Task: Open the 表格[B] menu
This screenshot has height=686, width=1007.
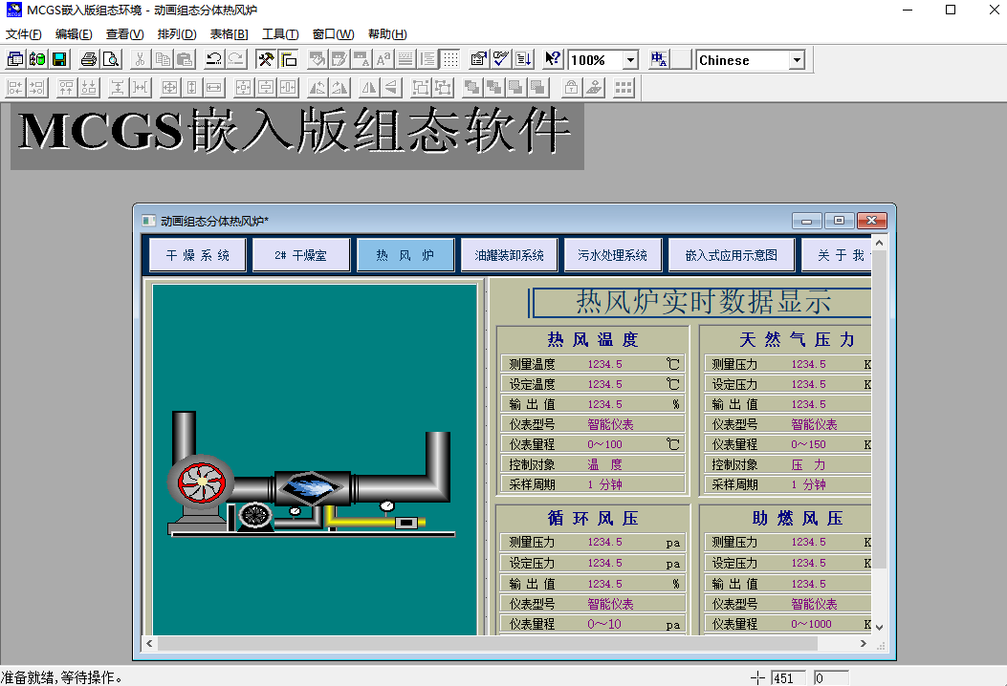Action: pos(229,34)
